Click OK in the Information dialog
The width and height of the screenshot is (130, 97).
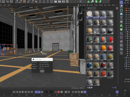coord(42,71)
